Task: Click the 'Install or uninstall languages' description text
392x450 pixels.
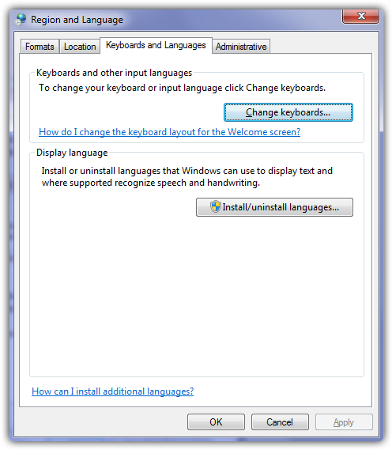Action: pos(187,177)
